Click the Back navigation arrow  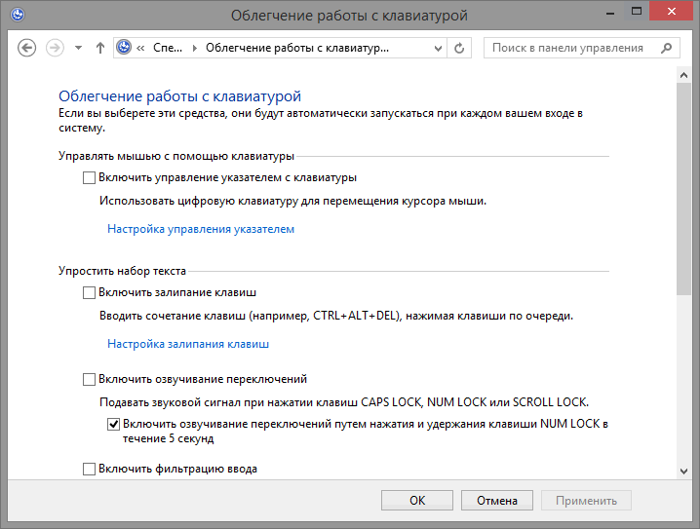pos(27,48)
